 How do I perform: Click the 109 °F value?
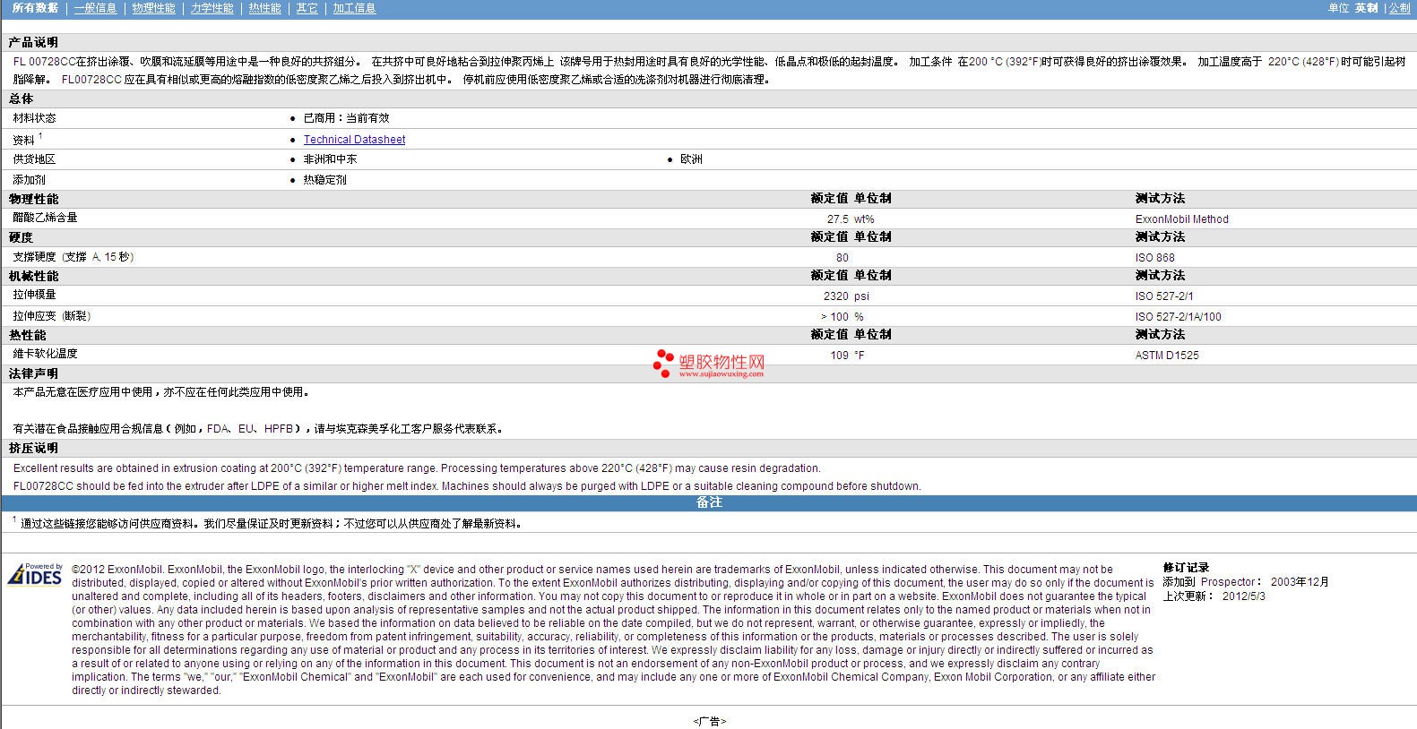point(847,356)
